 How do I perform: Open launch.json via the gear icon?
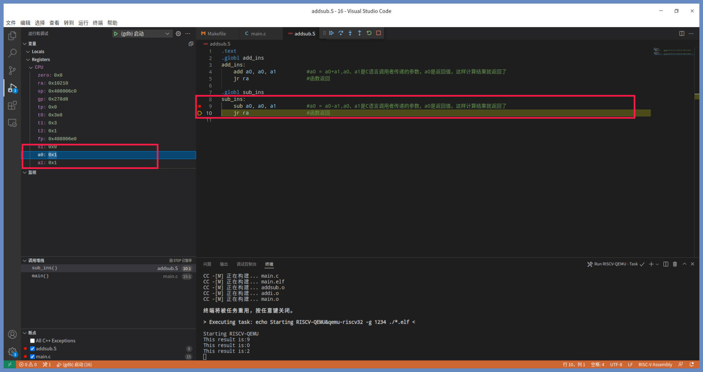click(178, 34)
